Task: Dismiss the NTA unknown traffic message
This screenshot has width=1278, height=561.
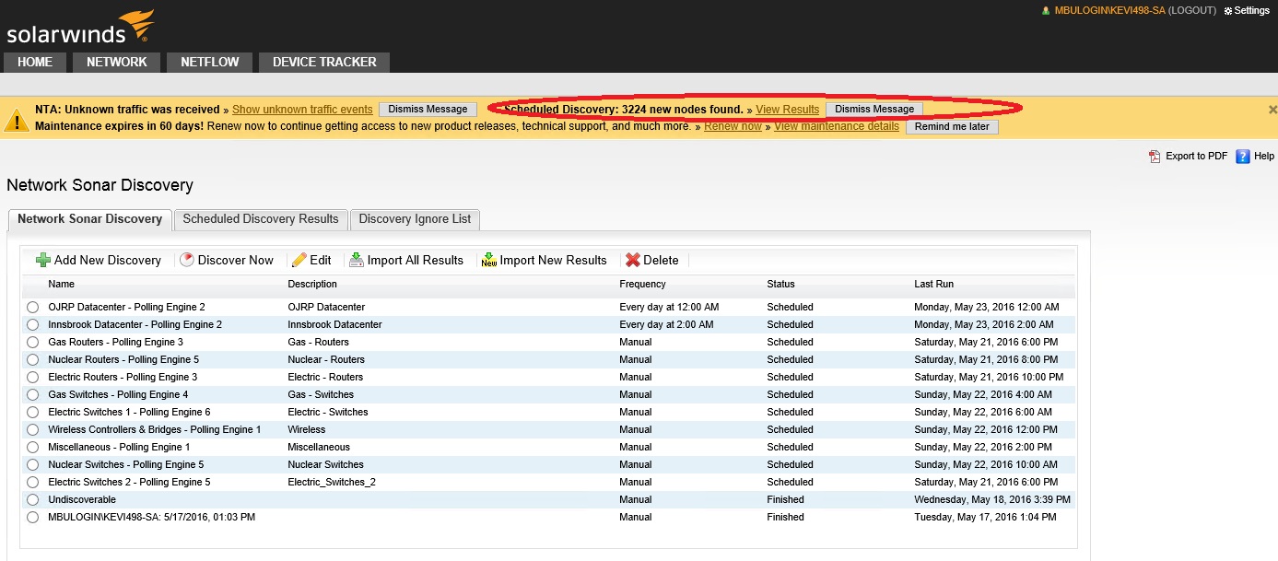Action: point(428,110)
